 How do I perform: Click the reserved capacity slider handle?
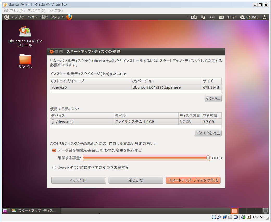tap(208, 158)
